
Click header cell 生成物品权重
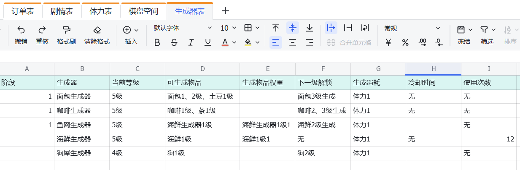pyautogui.click(x=267, y=83)
